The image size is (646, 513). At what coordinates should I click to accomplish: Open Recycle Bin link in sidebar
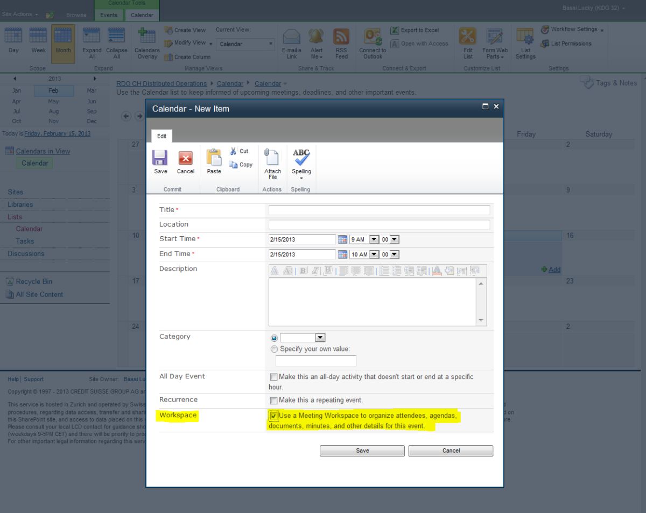pyautogui.click(x=34, y=282)
